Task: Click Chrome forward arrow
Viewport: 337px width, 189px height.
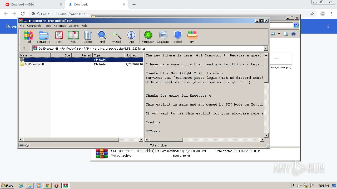Action: point(14,14)
